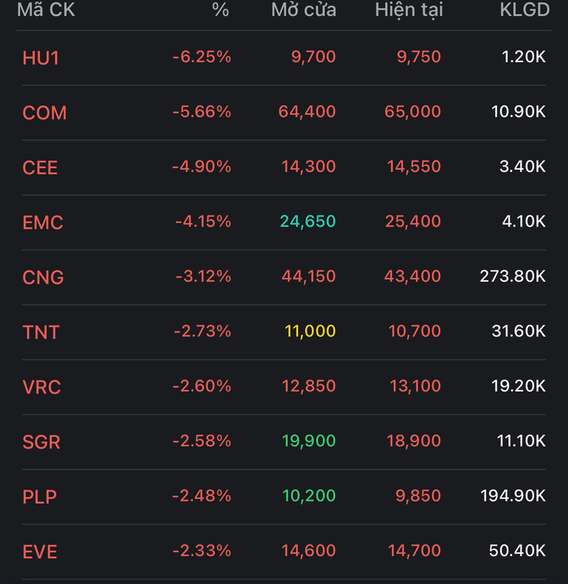
Task: Click CNG volume value 273.80K
Action: pos(513,277)
